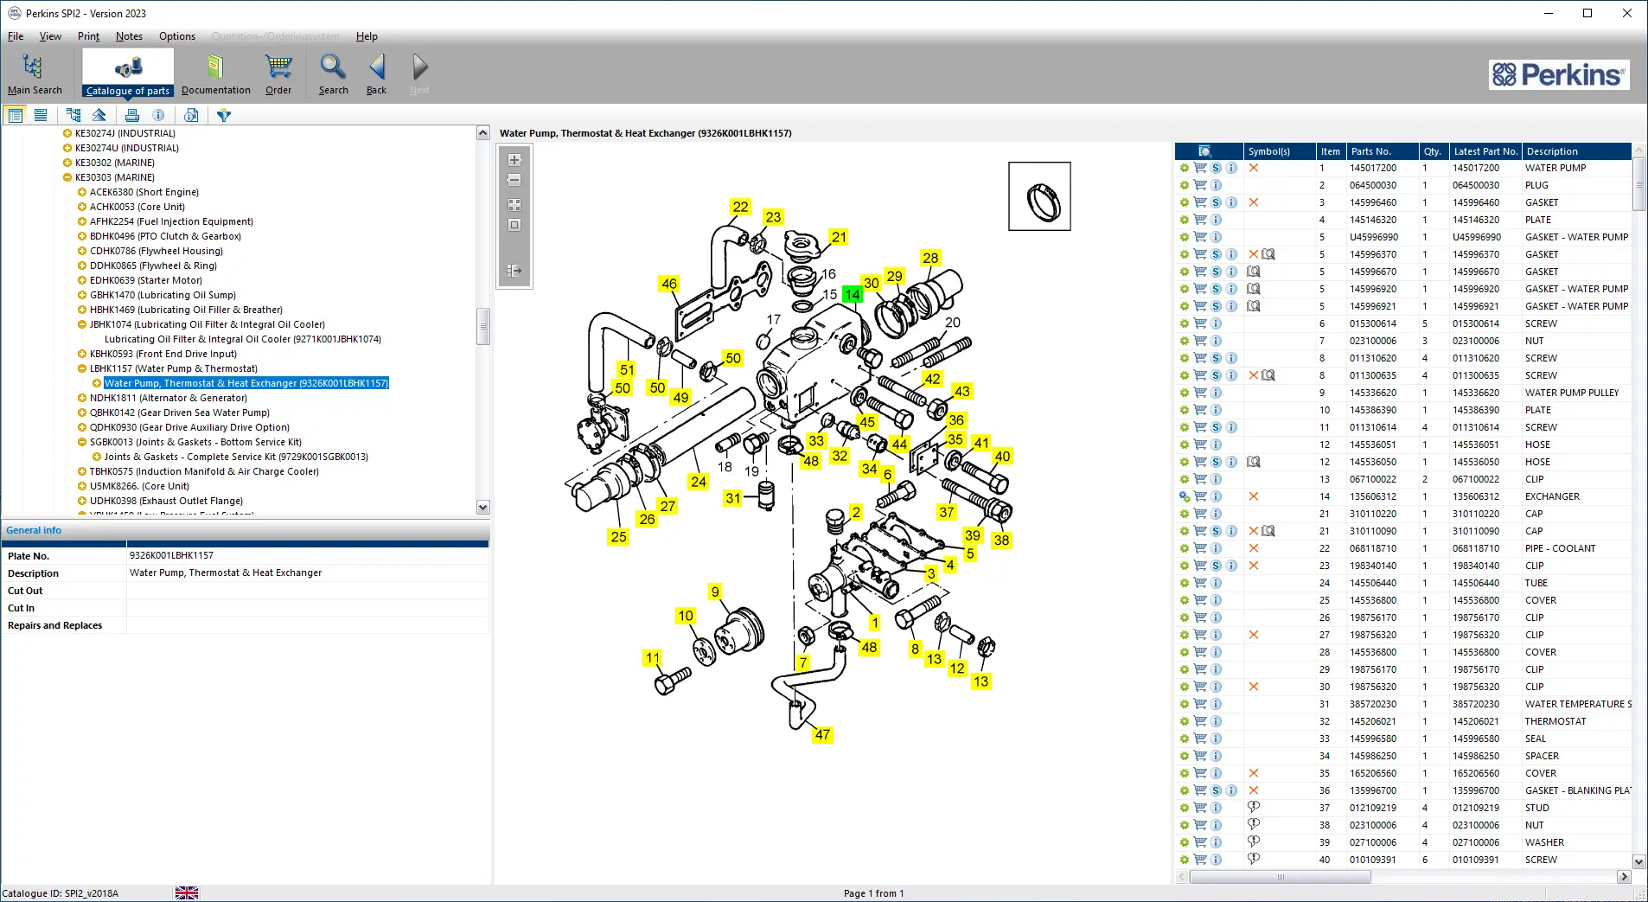Click the UK flag language icon
Viewport: 1648px width, 902px height.
pos(187,893)
